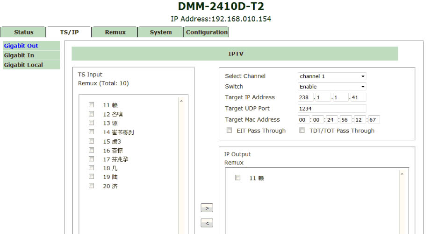This screenshot has height=234, width=431.
Task: Check program 16 in TS Input list
Action: click(91, 150)
